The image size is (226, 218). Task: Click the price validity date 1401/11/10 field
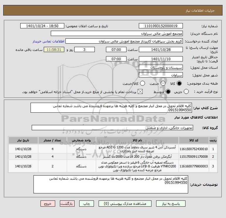(x=161, y=59)
